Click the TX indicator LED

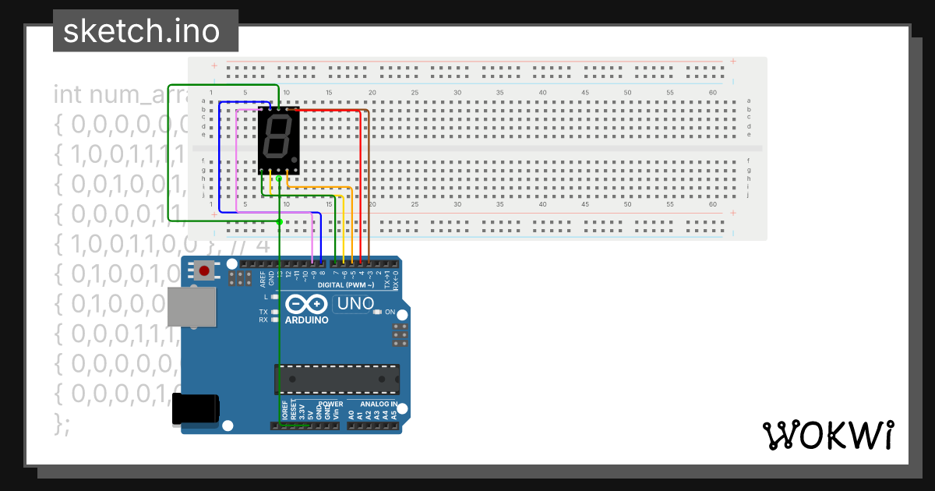[274, 312]
